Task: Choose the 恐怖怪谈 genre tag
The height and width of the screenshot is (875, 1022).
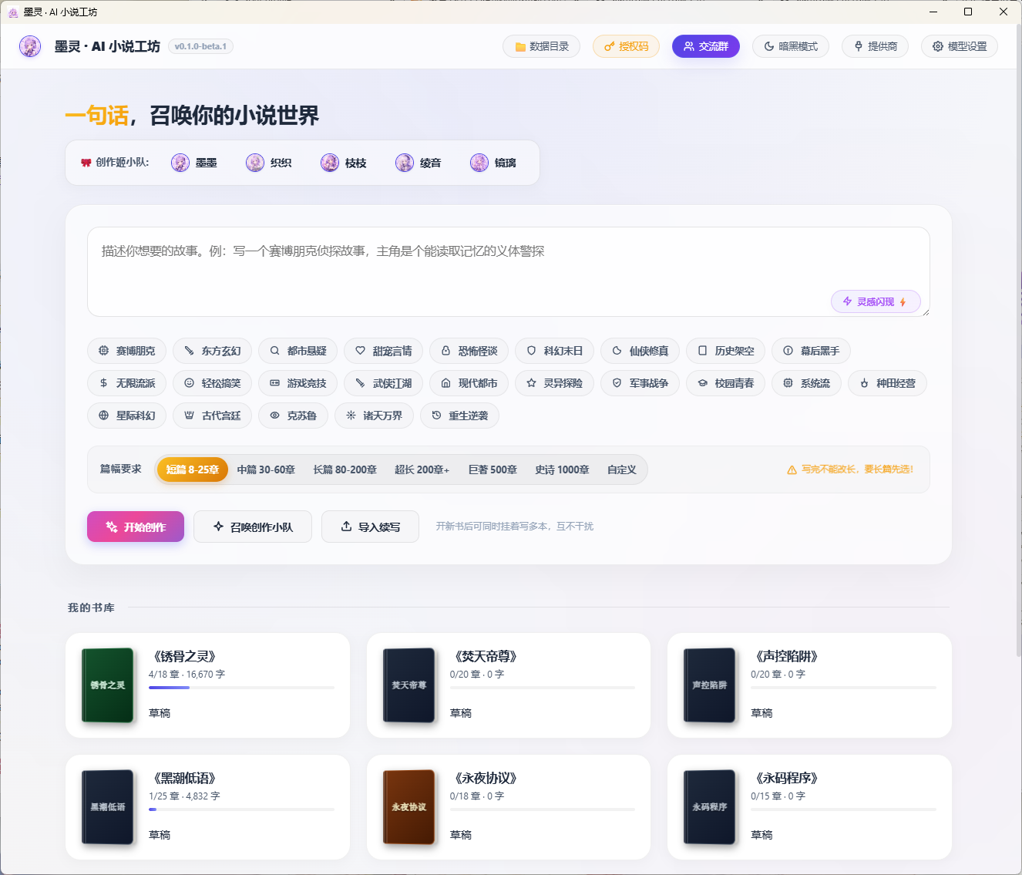Action: pyautogui.click(x=469, y=351)
